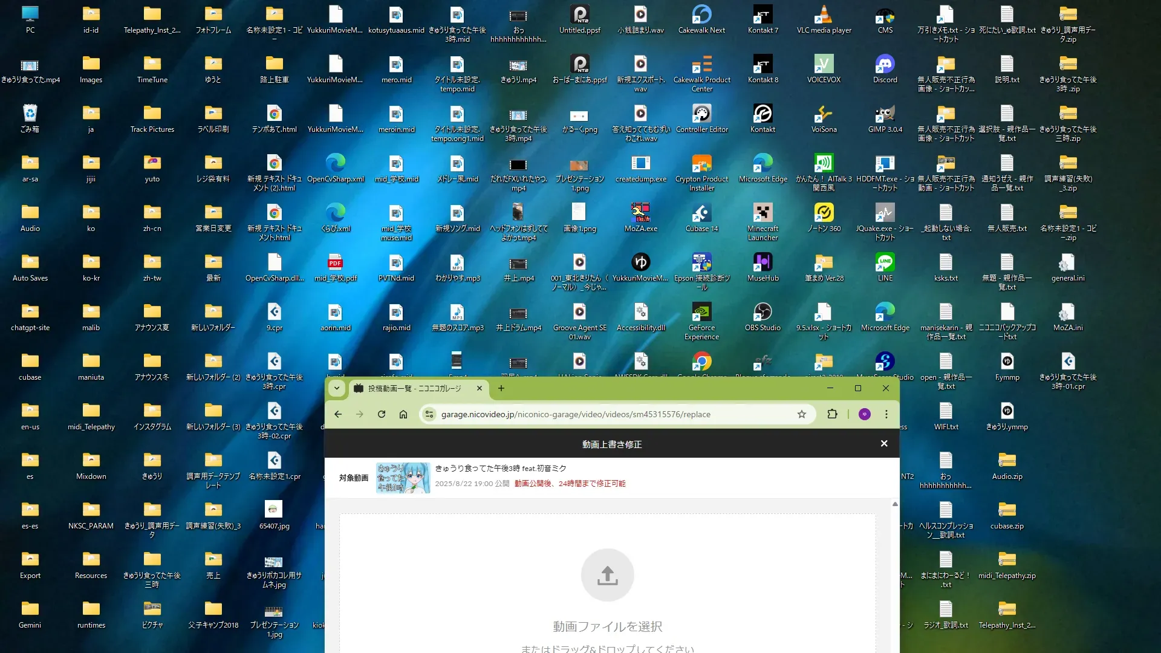The image size is (1161, 653).
Task: Click the target video thumbnail
Action: (403, 478)
